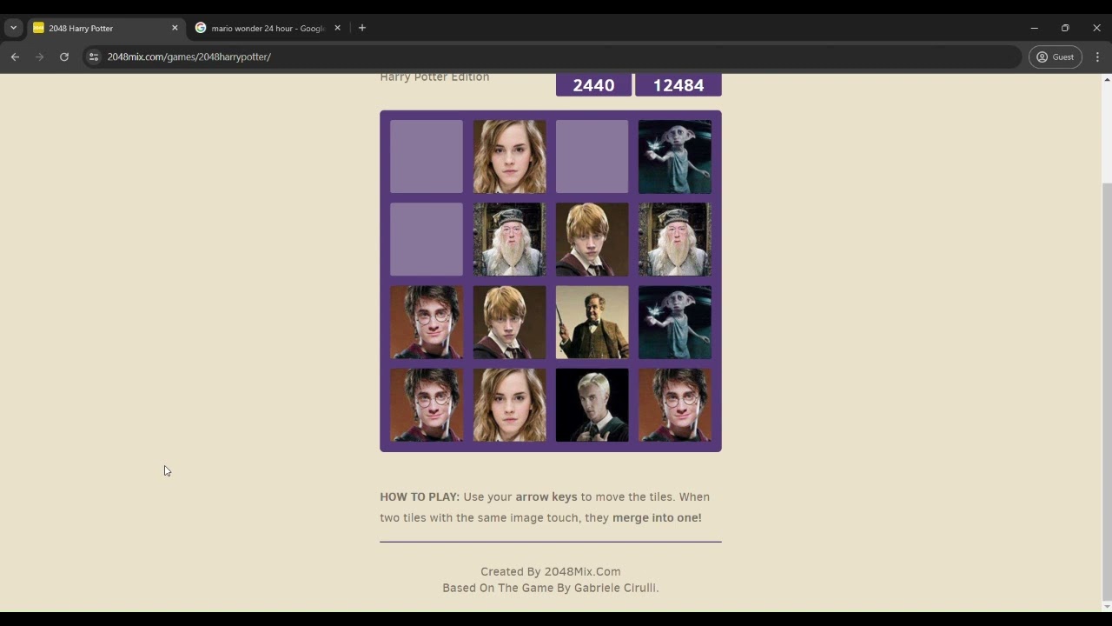Click the Hermione tile in top row
The width and height of the screenshot is (1112, 626).
[509, 156]
